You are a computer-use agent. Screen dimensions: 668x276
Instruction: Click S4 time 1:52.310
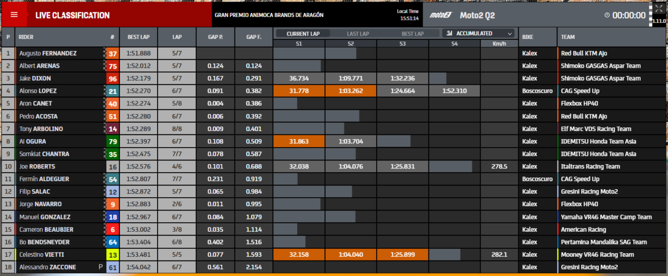pos(454,91)
